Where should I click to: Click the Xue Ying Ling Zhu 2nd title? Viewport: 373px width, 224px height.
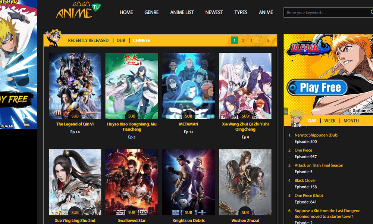75,221
